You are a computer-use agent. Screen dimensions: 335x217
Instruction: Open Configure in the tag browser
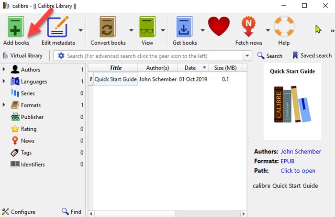click(19, 212)
